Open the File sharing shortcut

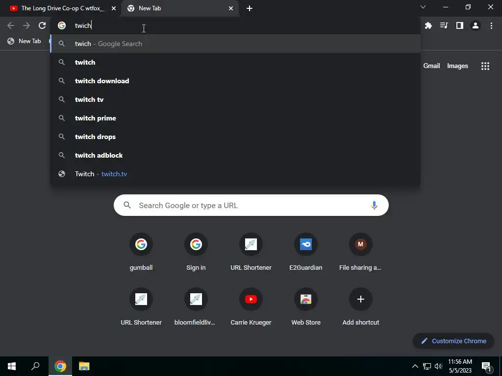pyautogui.click(x=360, y=253)
